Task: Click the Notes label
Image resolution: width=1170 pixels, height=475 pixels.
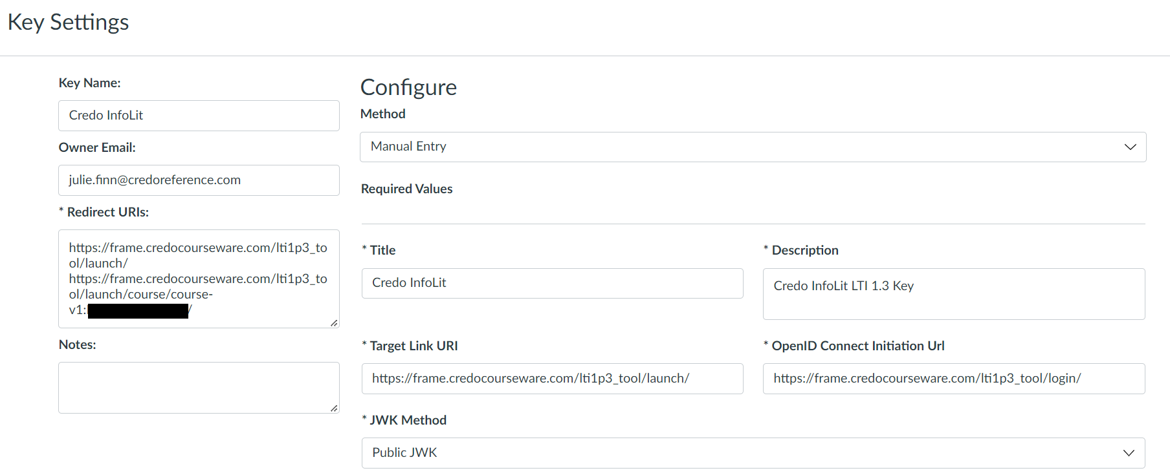Action: click(77, 344)
